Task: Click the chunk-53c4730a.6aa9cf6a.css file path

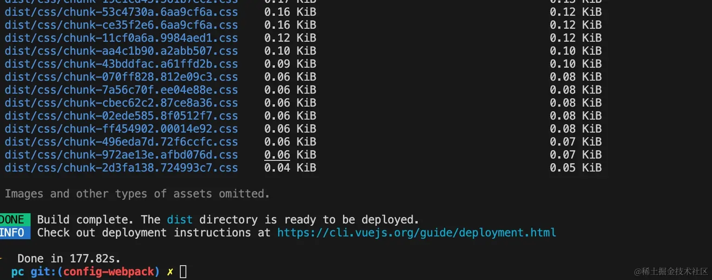Action: (121, 12)
